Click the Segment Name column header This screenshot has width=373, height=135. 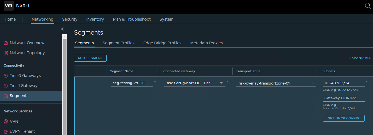coord(122,71)
